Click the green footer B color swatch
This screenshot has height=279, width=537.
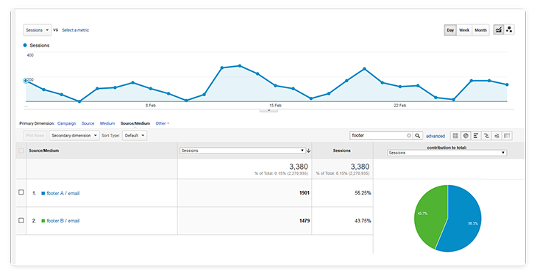[43, 221]
